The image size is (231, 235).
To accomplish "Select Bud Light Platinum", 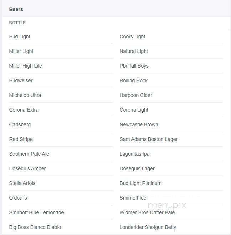I will tap(140, 183).
